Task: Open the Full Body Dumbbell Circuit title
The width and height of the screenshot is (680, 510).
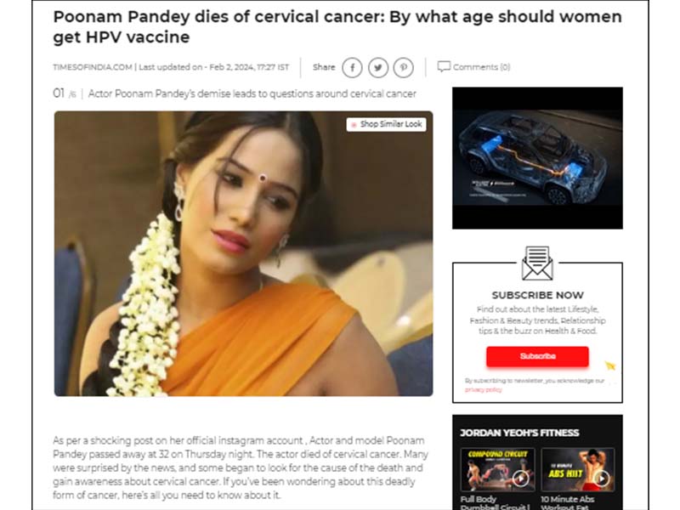Action: coord(496,502)
